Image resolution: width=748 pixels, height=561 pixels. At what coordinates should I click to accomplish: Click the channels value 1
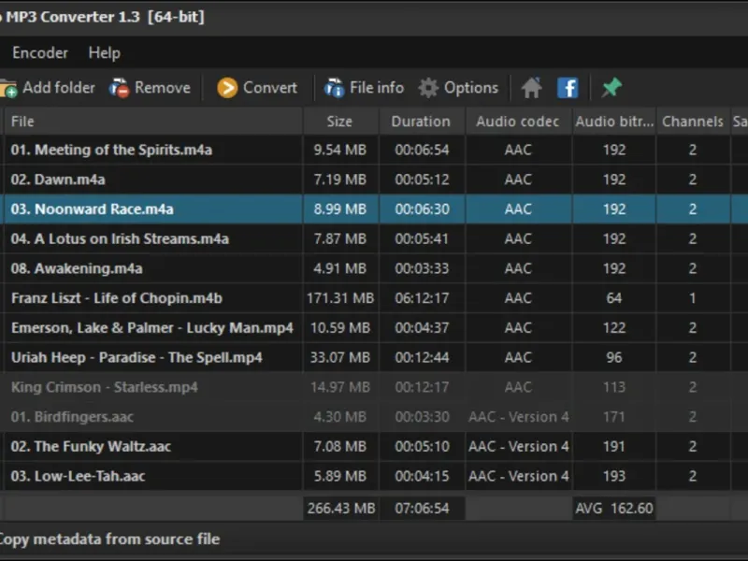pyautogui.click(x=693, y=298)
